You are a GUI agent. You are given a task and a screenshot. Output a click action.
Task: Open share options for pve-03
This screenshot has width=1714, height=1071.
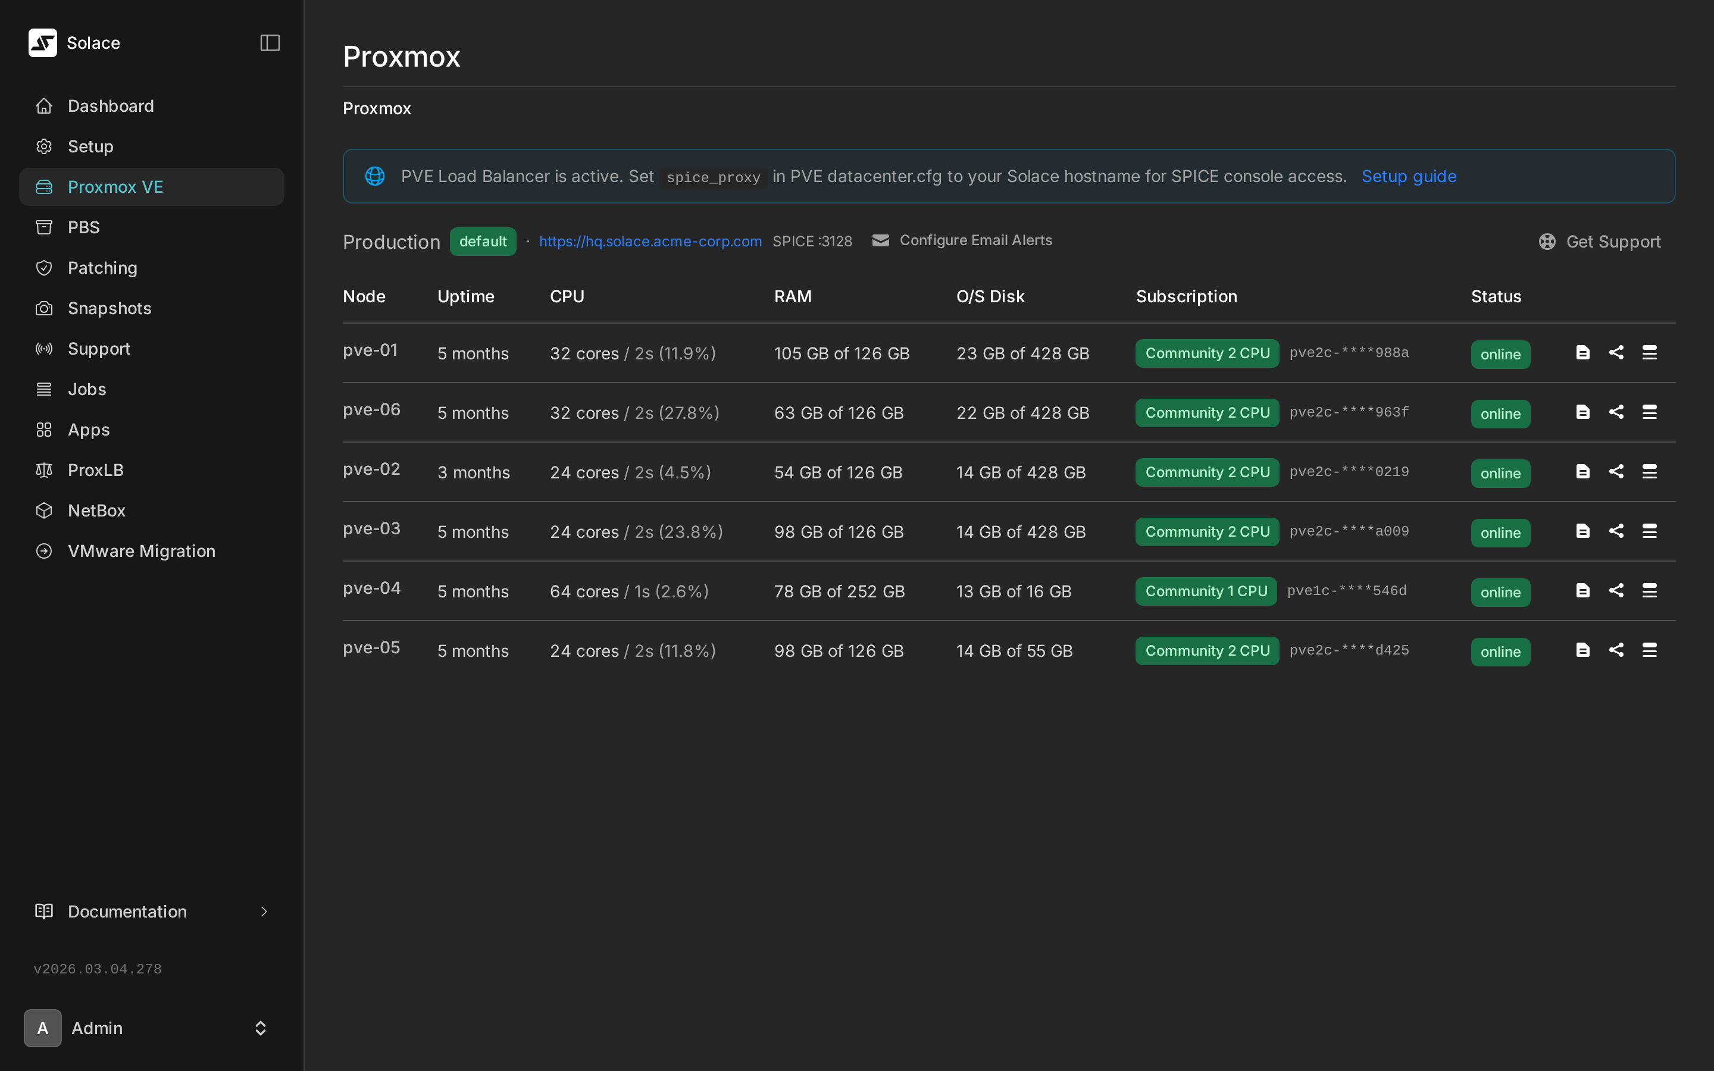coord(1617,531)
